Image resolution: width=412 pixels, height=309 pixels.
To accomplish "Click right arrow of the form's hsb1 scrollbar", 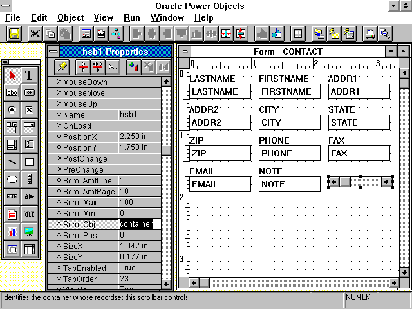I will tap(386, 182).
